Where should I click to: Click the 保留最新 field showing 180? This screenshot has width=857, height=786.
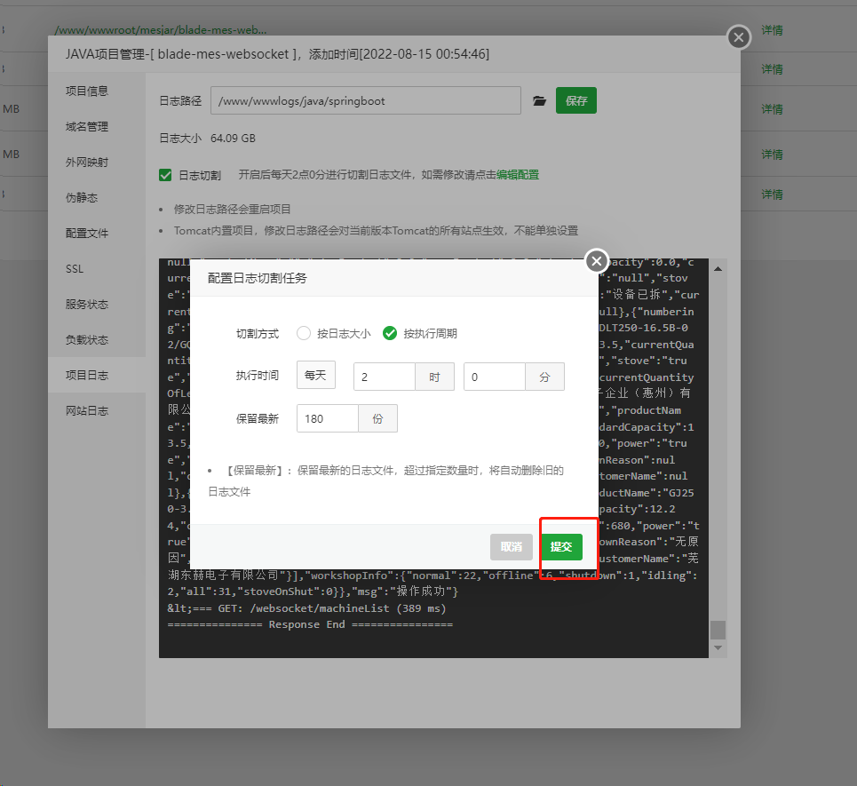point(328,418)
